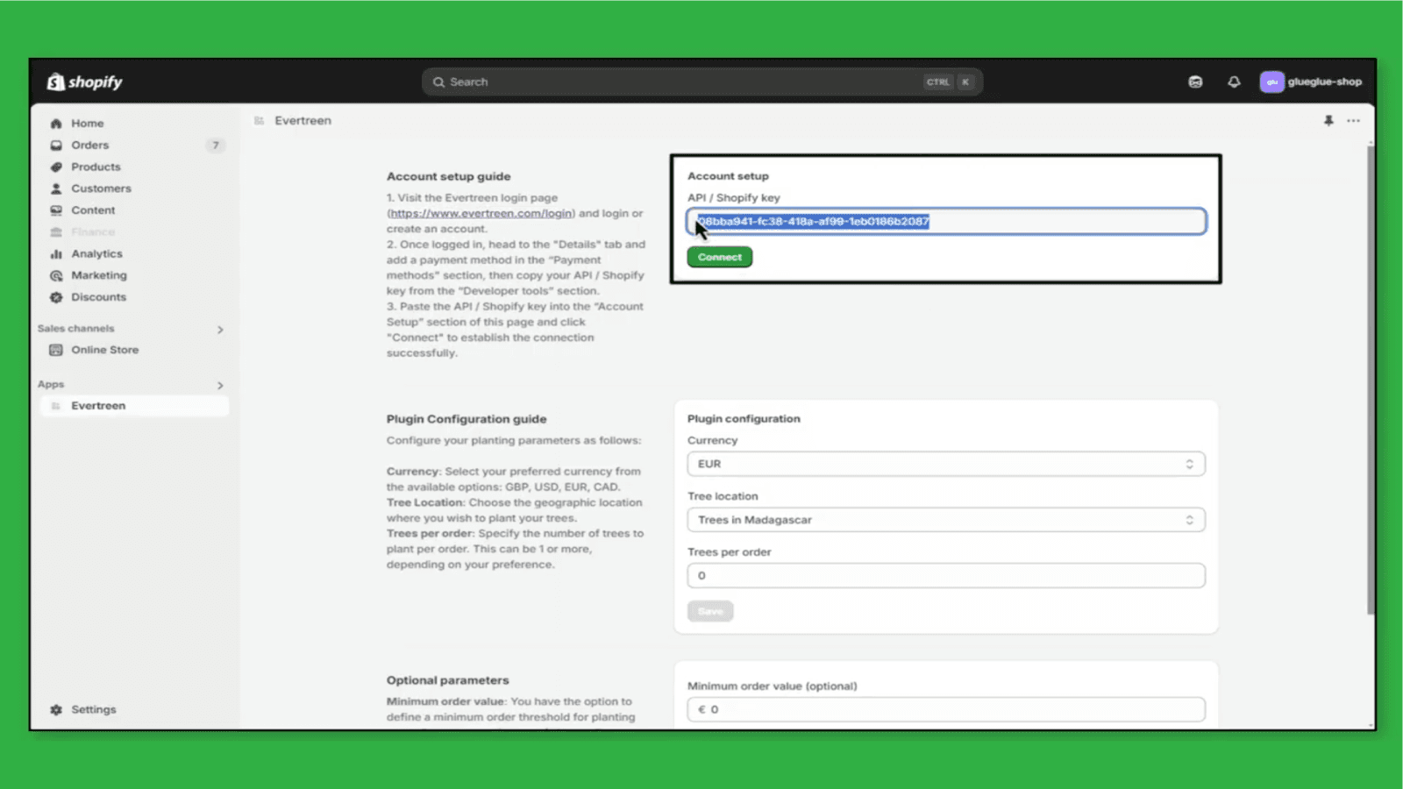Image resolution: width=1403 pixels, height=789 pixels.
Task: Expand the Sales channels section
Action: click(221, 329)
